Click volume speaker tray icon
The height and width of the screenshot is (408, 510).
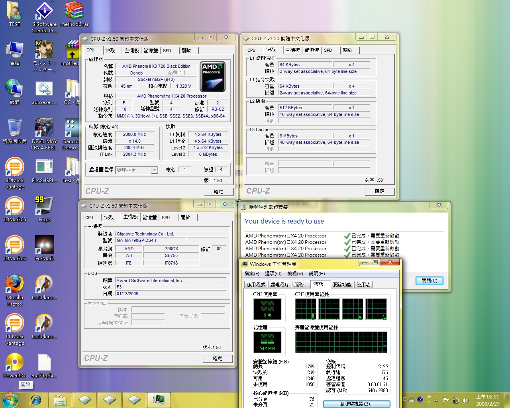pos(465,400)
